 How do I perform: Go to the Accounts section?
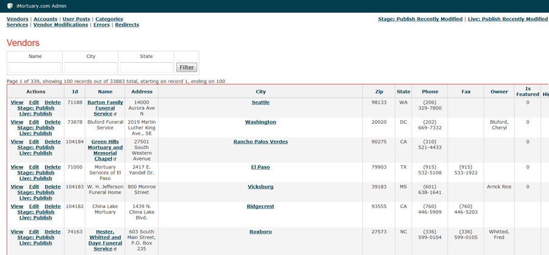[x=46, y=19]
